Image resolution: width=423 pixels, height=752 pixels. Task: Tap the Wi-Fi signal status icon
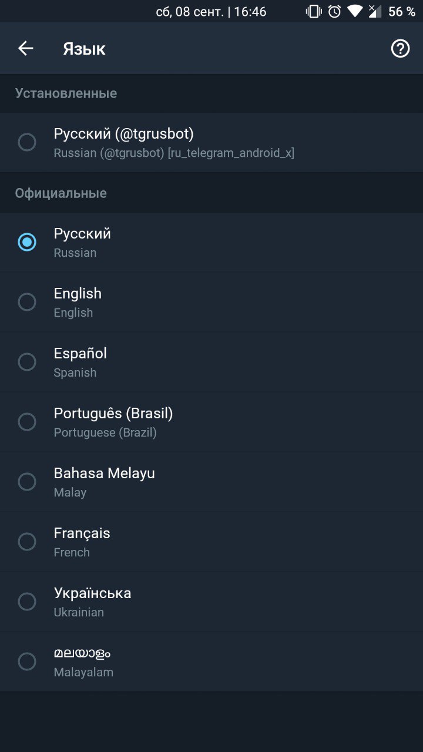pyautogui.click(x=355, y=11)
